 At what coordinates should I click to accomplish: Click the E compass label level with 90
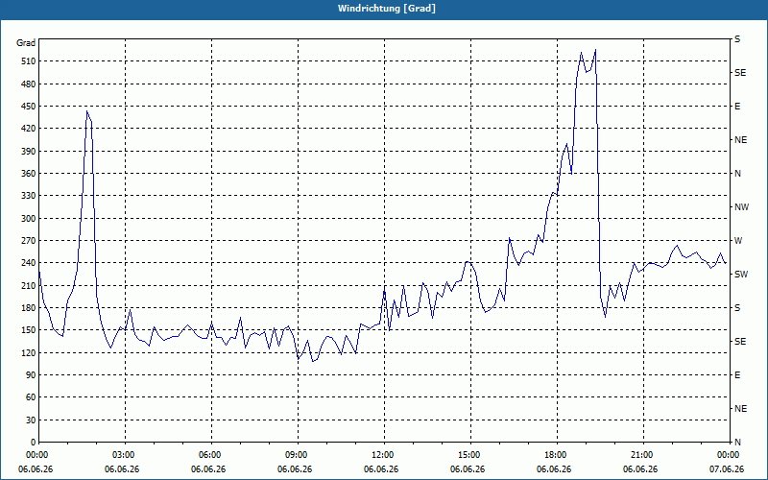pos(737,375)
